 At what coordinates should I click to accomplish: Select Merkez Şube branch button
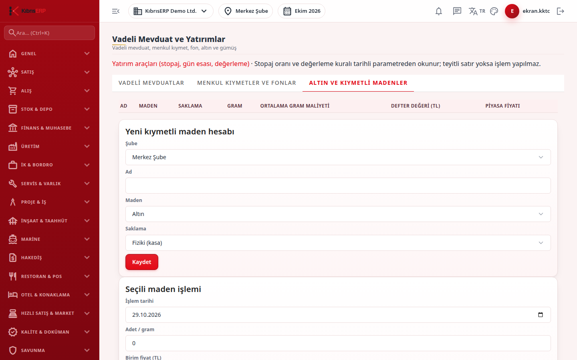click(x=246, y=11)
